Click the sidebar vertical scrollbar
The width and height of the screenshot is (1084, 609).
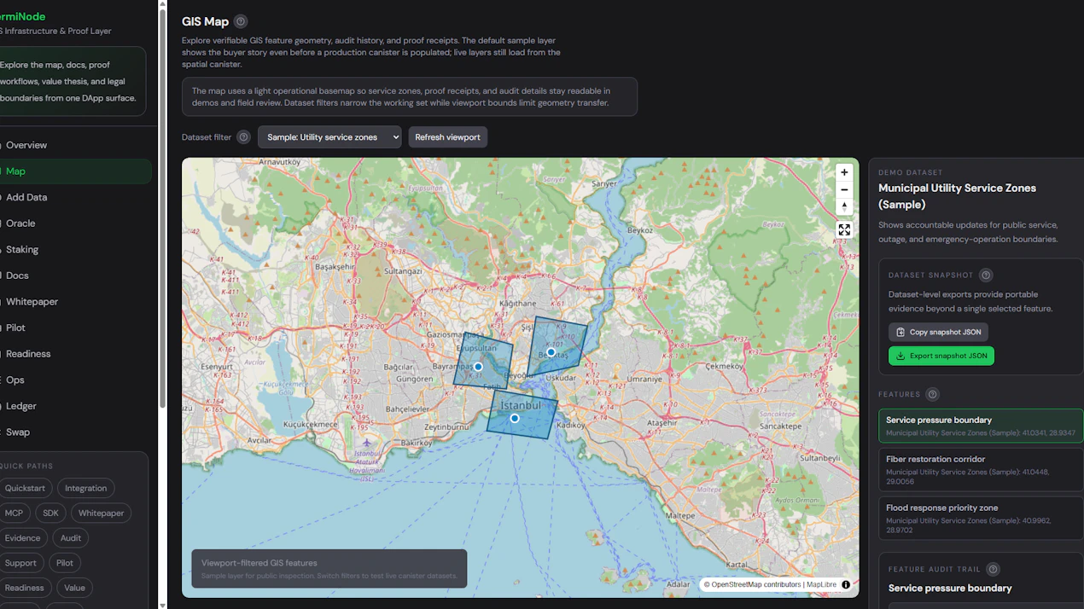pos(163,205)
